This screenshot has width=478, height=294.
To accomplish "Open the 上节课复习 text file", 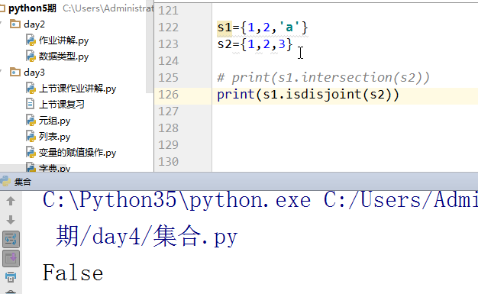I will tap(61, 105).
